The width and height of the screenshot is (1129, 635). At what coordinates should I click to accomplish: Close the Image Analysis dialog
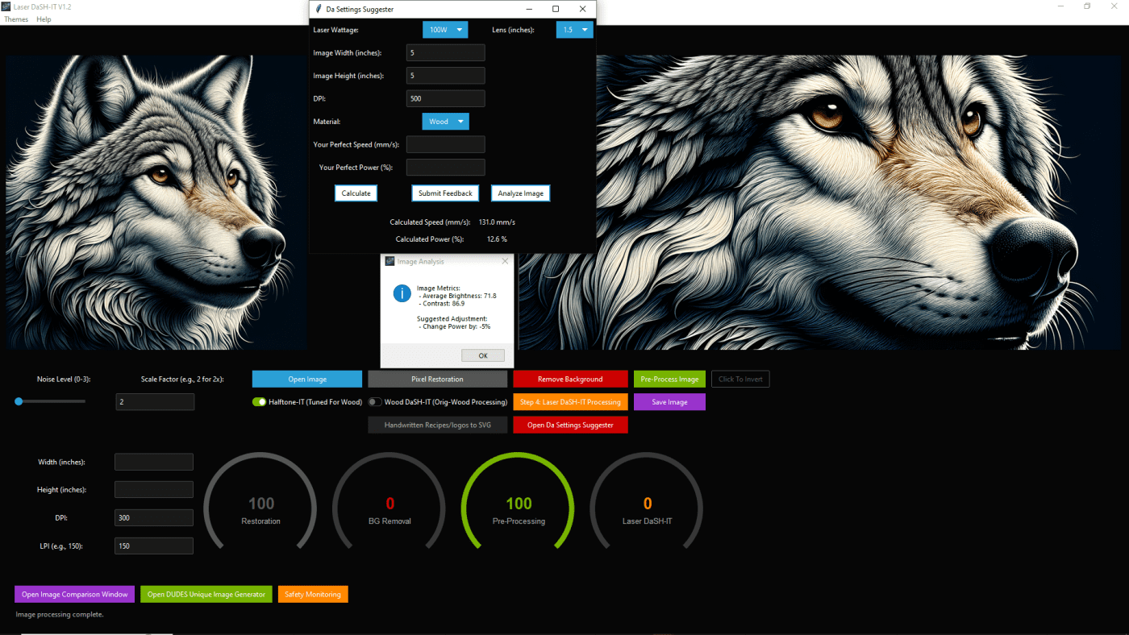[506, 261]
